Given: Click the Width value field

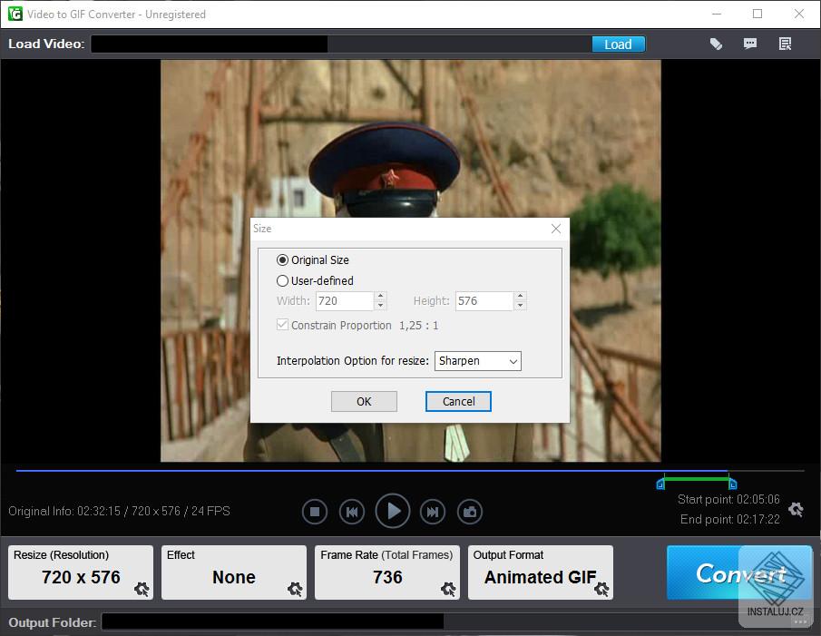Looking at the screenshot, I should click(345, 301).
